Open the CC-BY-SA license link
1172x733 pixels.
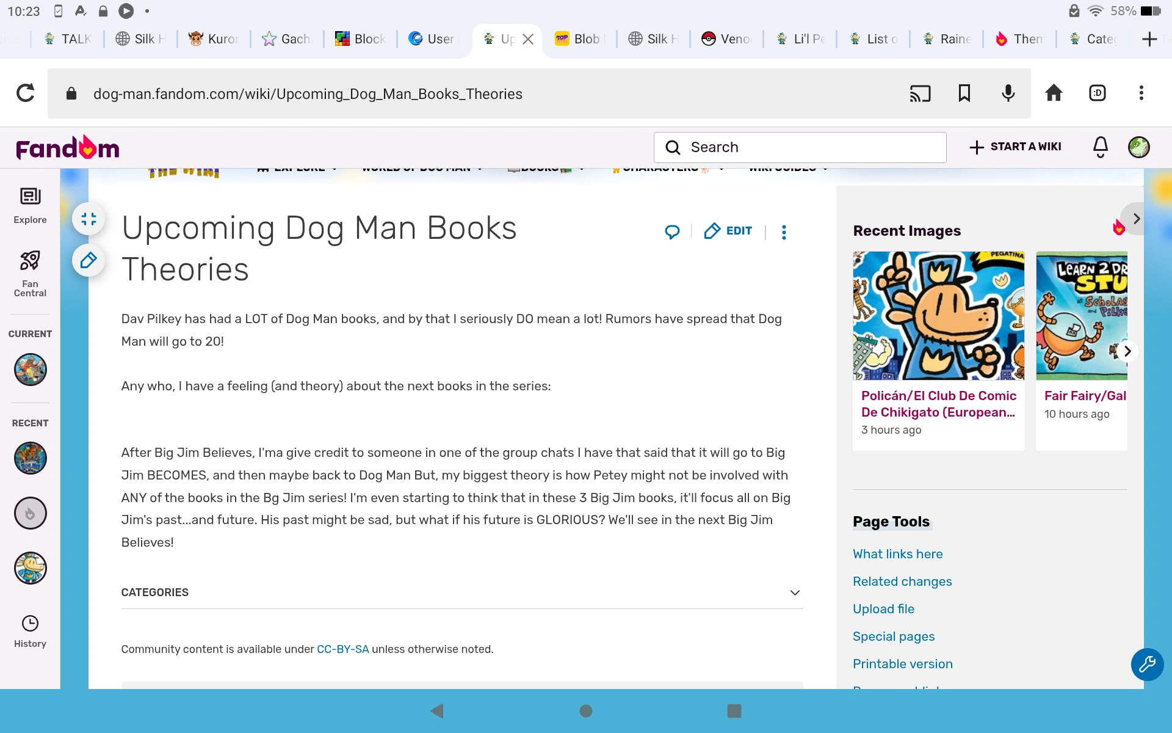[x=342, y=649]
